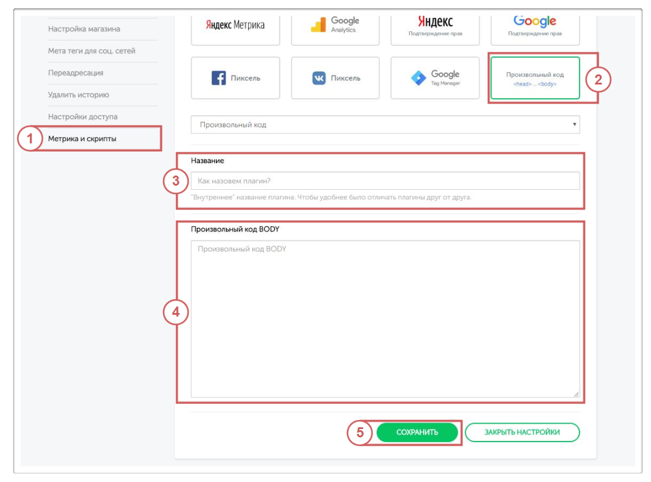Select the Yandex Metrika plugin card
The height and width of the screenshot is (482, 651).
[x=235, y=27]
